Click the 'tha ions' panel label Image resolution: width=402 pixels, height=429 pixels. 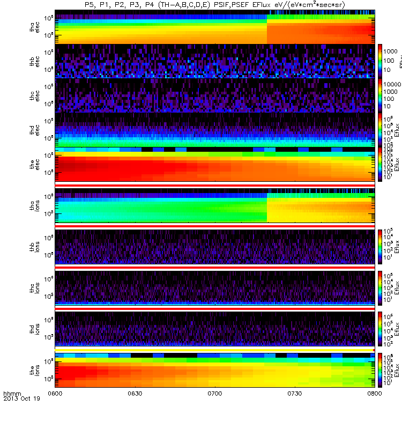click(34, 205)
